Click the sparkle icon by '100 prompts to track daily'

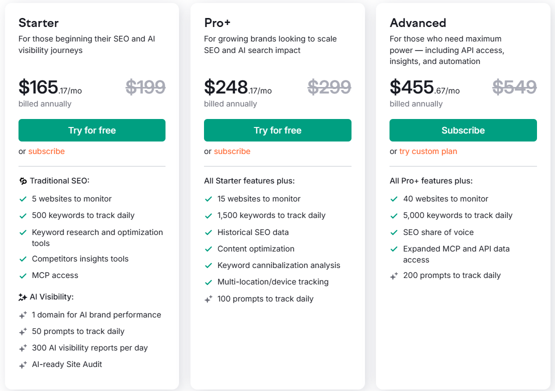208,298
